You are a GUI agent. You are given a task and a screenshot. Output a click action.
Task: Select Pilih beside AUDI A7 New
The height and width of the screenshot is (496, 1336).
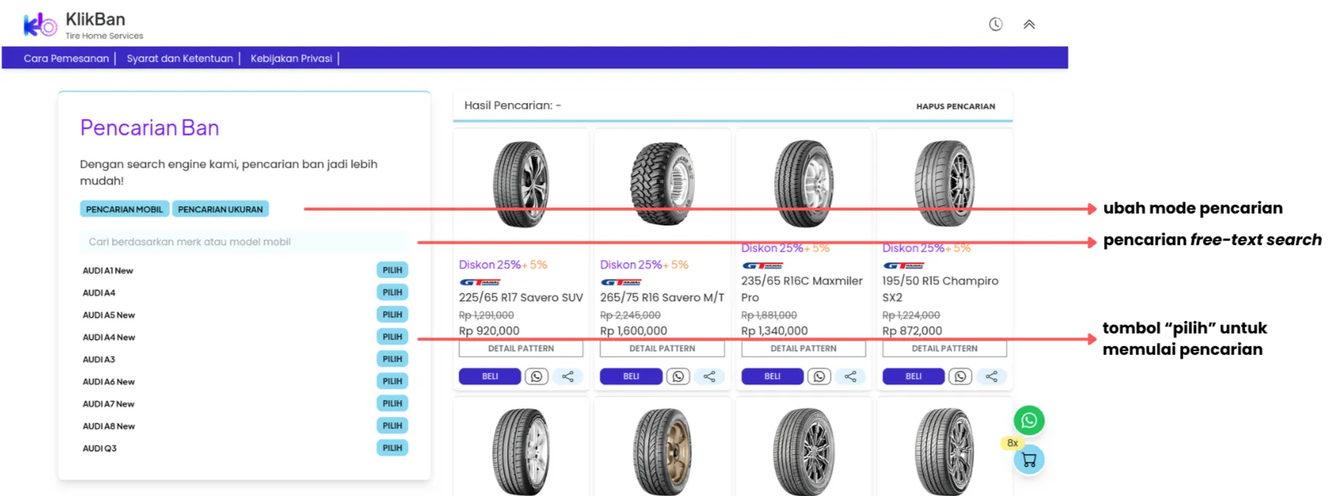[x=392, y=403]
